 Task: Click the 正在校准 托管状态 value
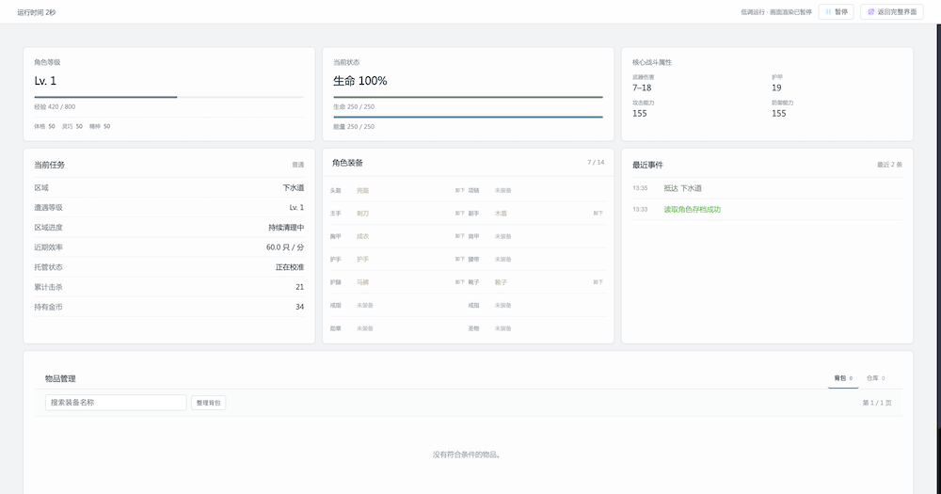click(x=290, y=267)
